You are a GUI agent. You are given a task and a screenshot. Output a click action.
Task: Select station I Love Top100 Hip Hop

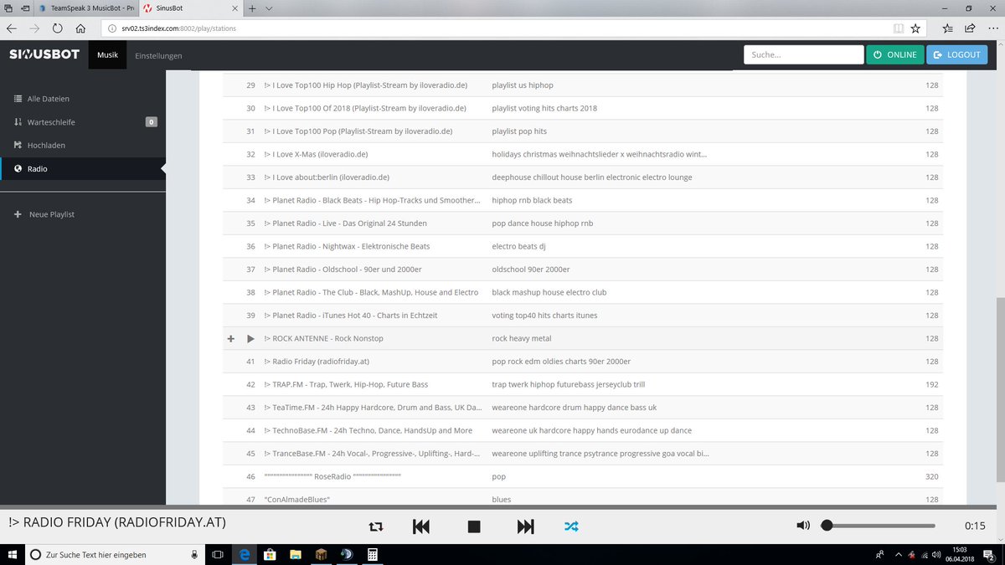582,85
